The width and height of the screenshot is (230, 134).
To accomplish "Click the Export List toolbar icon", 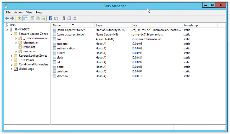I will click(x=43, y=18).
